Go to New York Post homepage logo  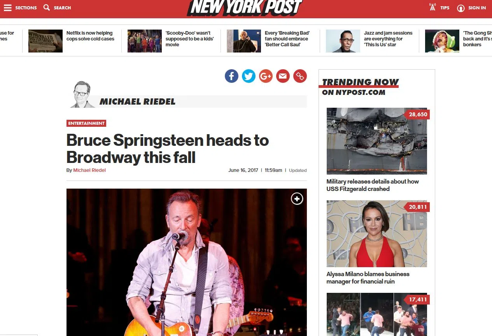coord(244,8)
